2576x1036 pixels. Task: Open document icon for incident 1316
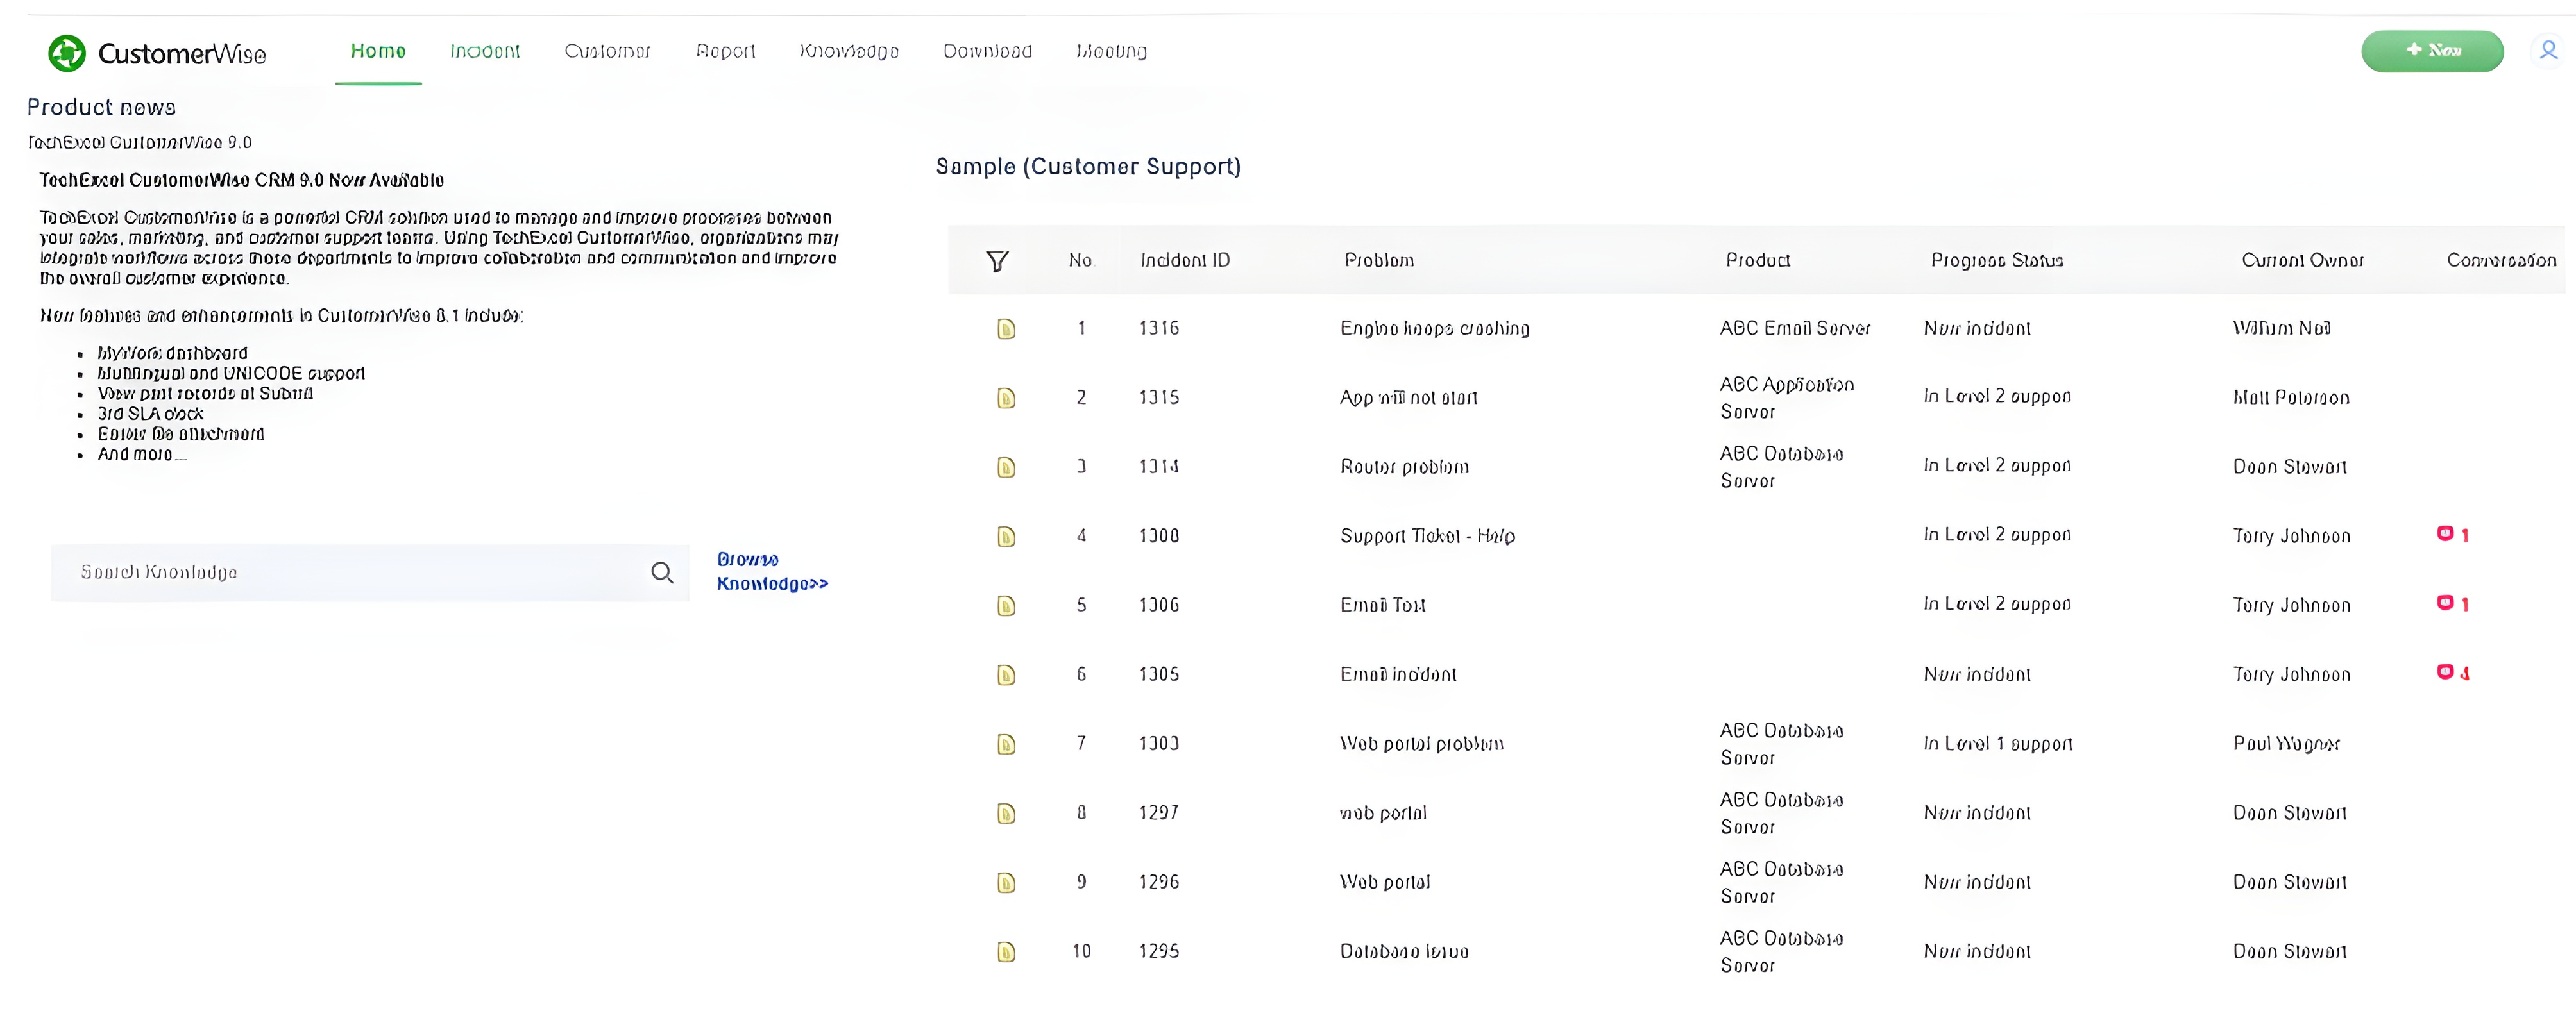(1006, 328)
